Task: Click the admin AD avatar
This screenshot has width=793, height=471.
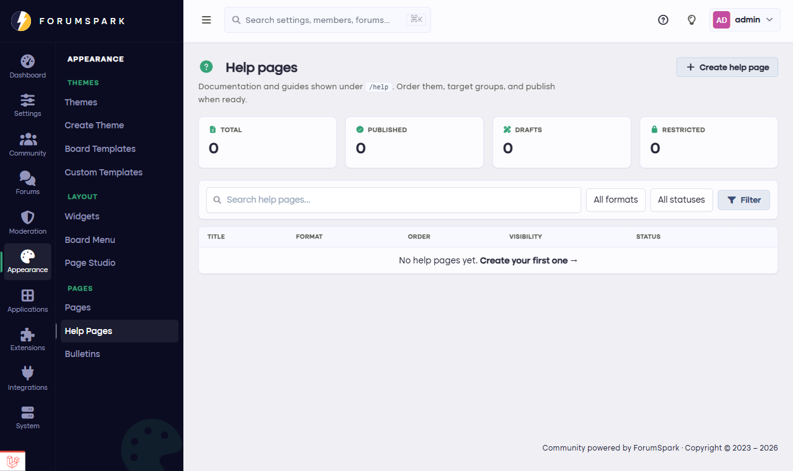Action: tap(722, 20)
